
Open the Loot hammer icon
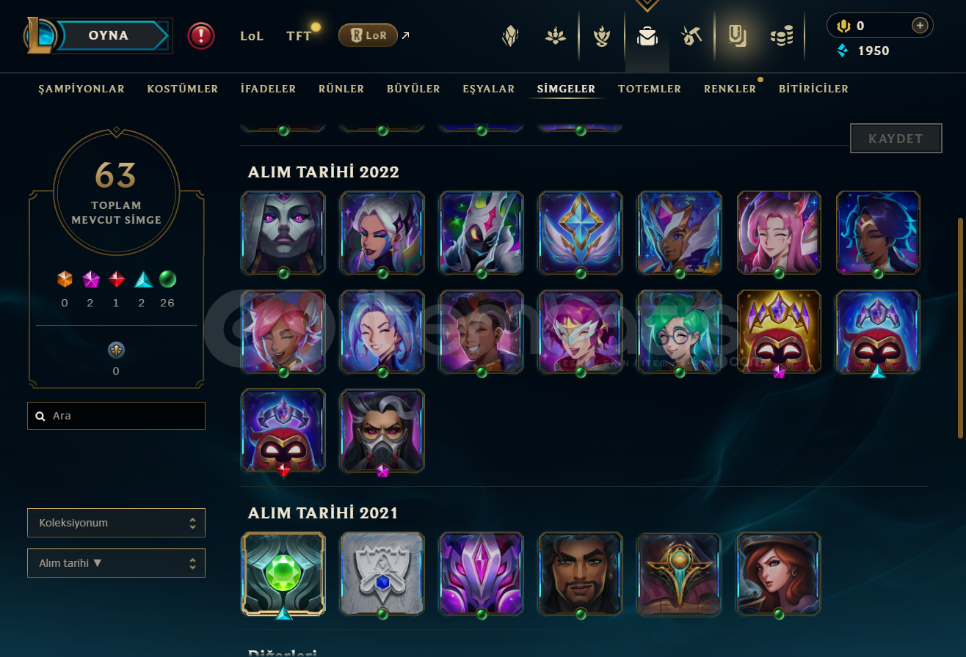point(691,36)
